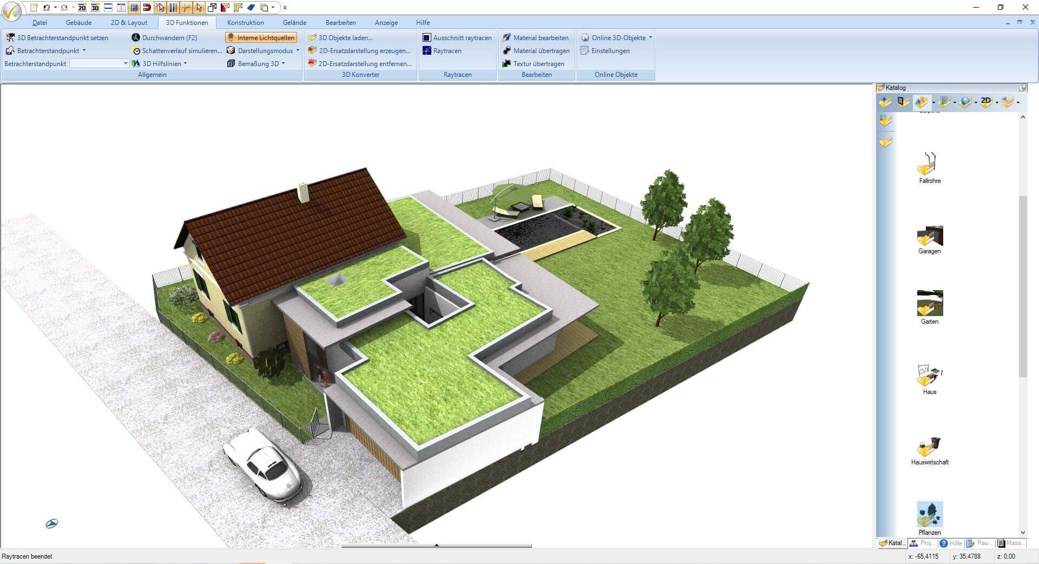Image resolution: width=1039 pixels, height=564 pixels.
Task: Toggle the grid display icon
Action: (x=133, y=8)
